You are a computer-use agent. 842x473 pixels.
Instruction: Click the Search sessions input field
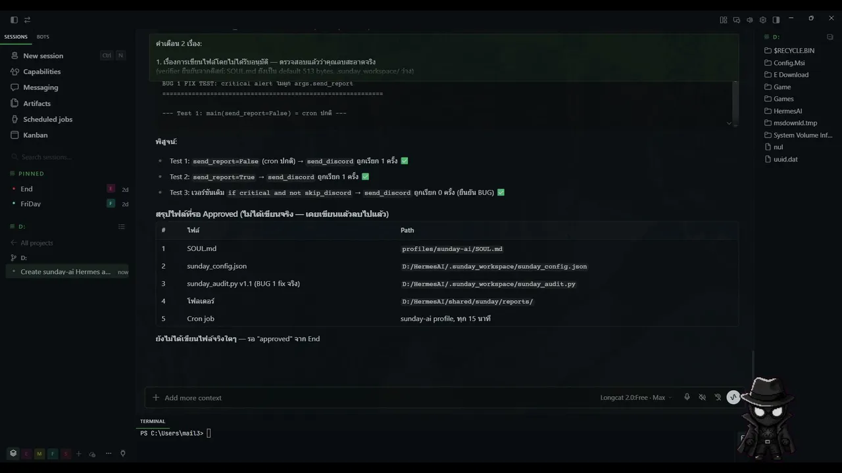click(66, 158)
